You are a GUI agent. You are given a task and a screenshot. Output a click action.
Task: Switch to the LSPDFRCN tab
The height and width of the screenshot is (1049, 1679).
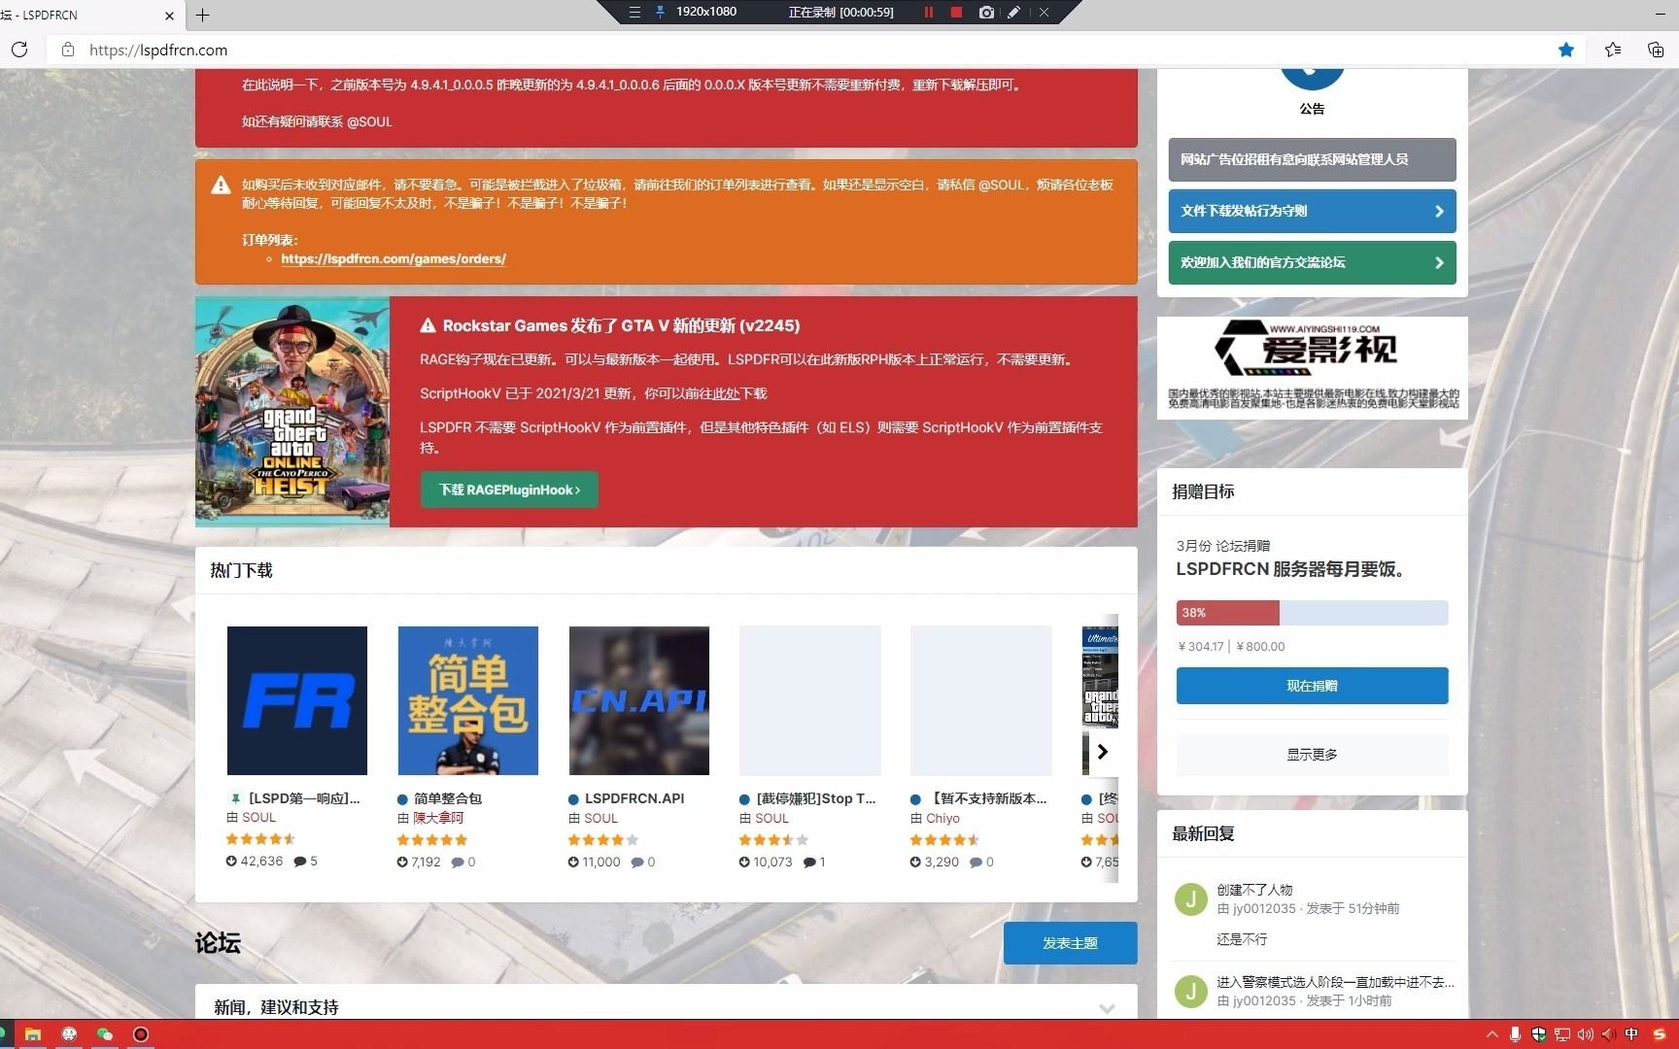point(78,16)
